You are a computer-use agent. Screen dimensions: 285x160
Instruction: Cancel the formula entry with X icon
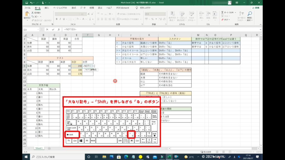click(x=47, y=29)
